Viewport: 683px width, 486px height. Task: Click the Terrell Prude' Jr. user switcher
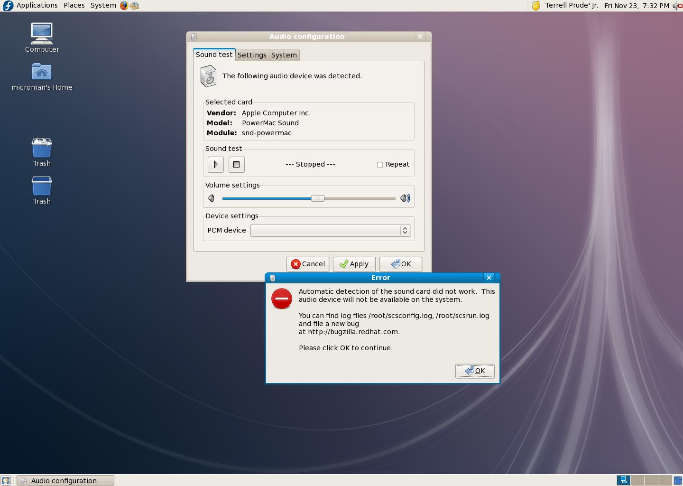pyautogui.click(x=572, y=5)
